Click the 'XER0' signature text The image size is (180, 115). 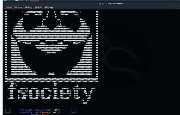pos(85,103)
